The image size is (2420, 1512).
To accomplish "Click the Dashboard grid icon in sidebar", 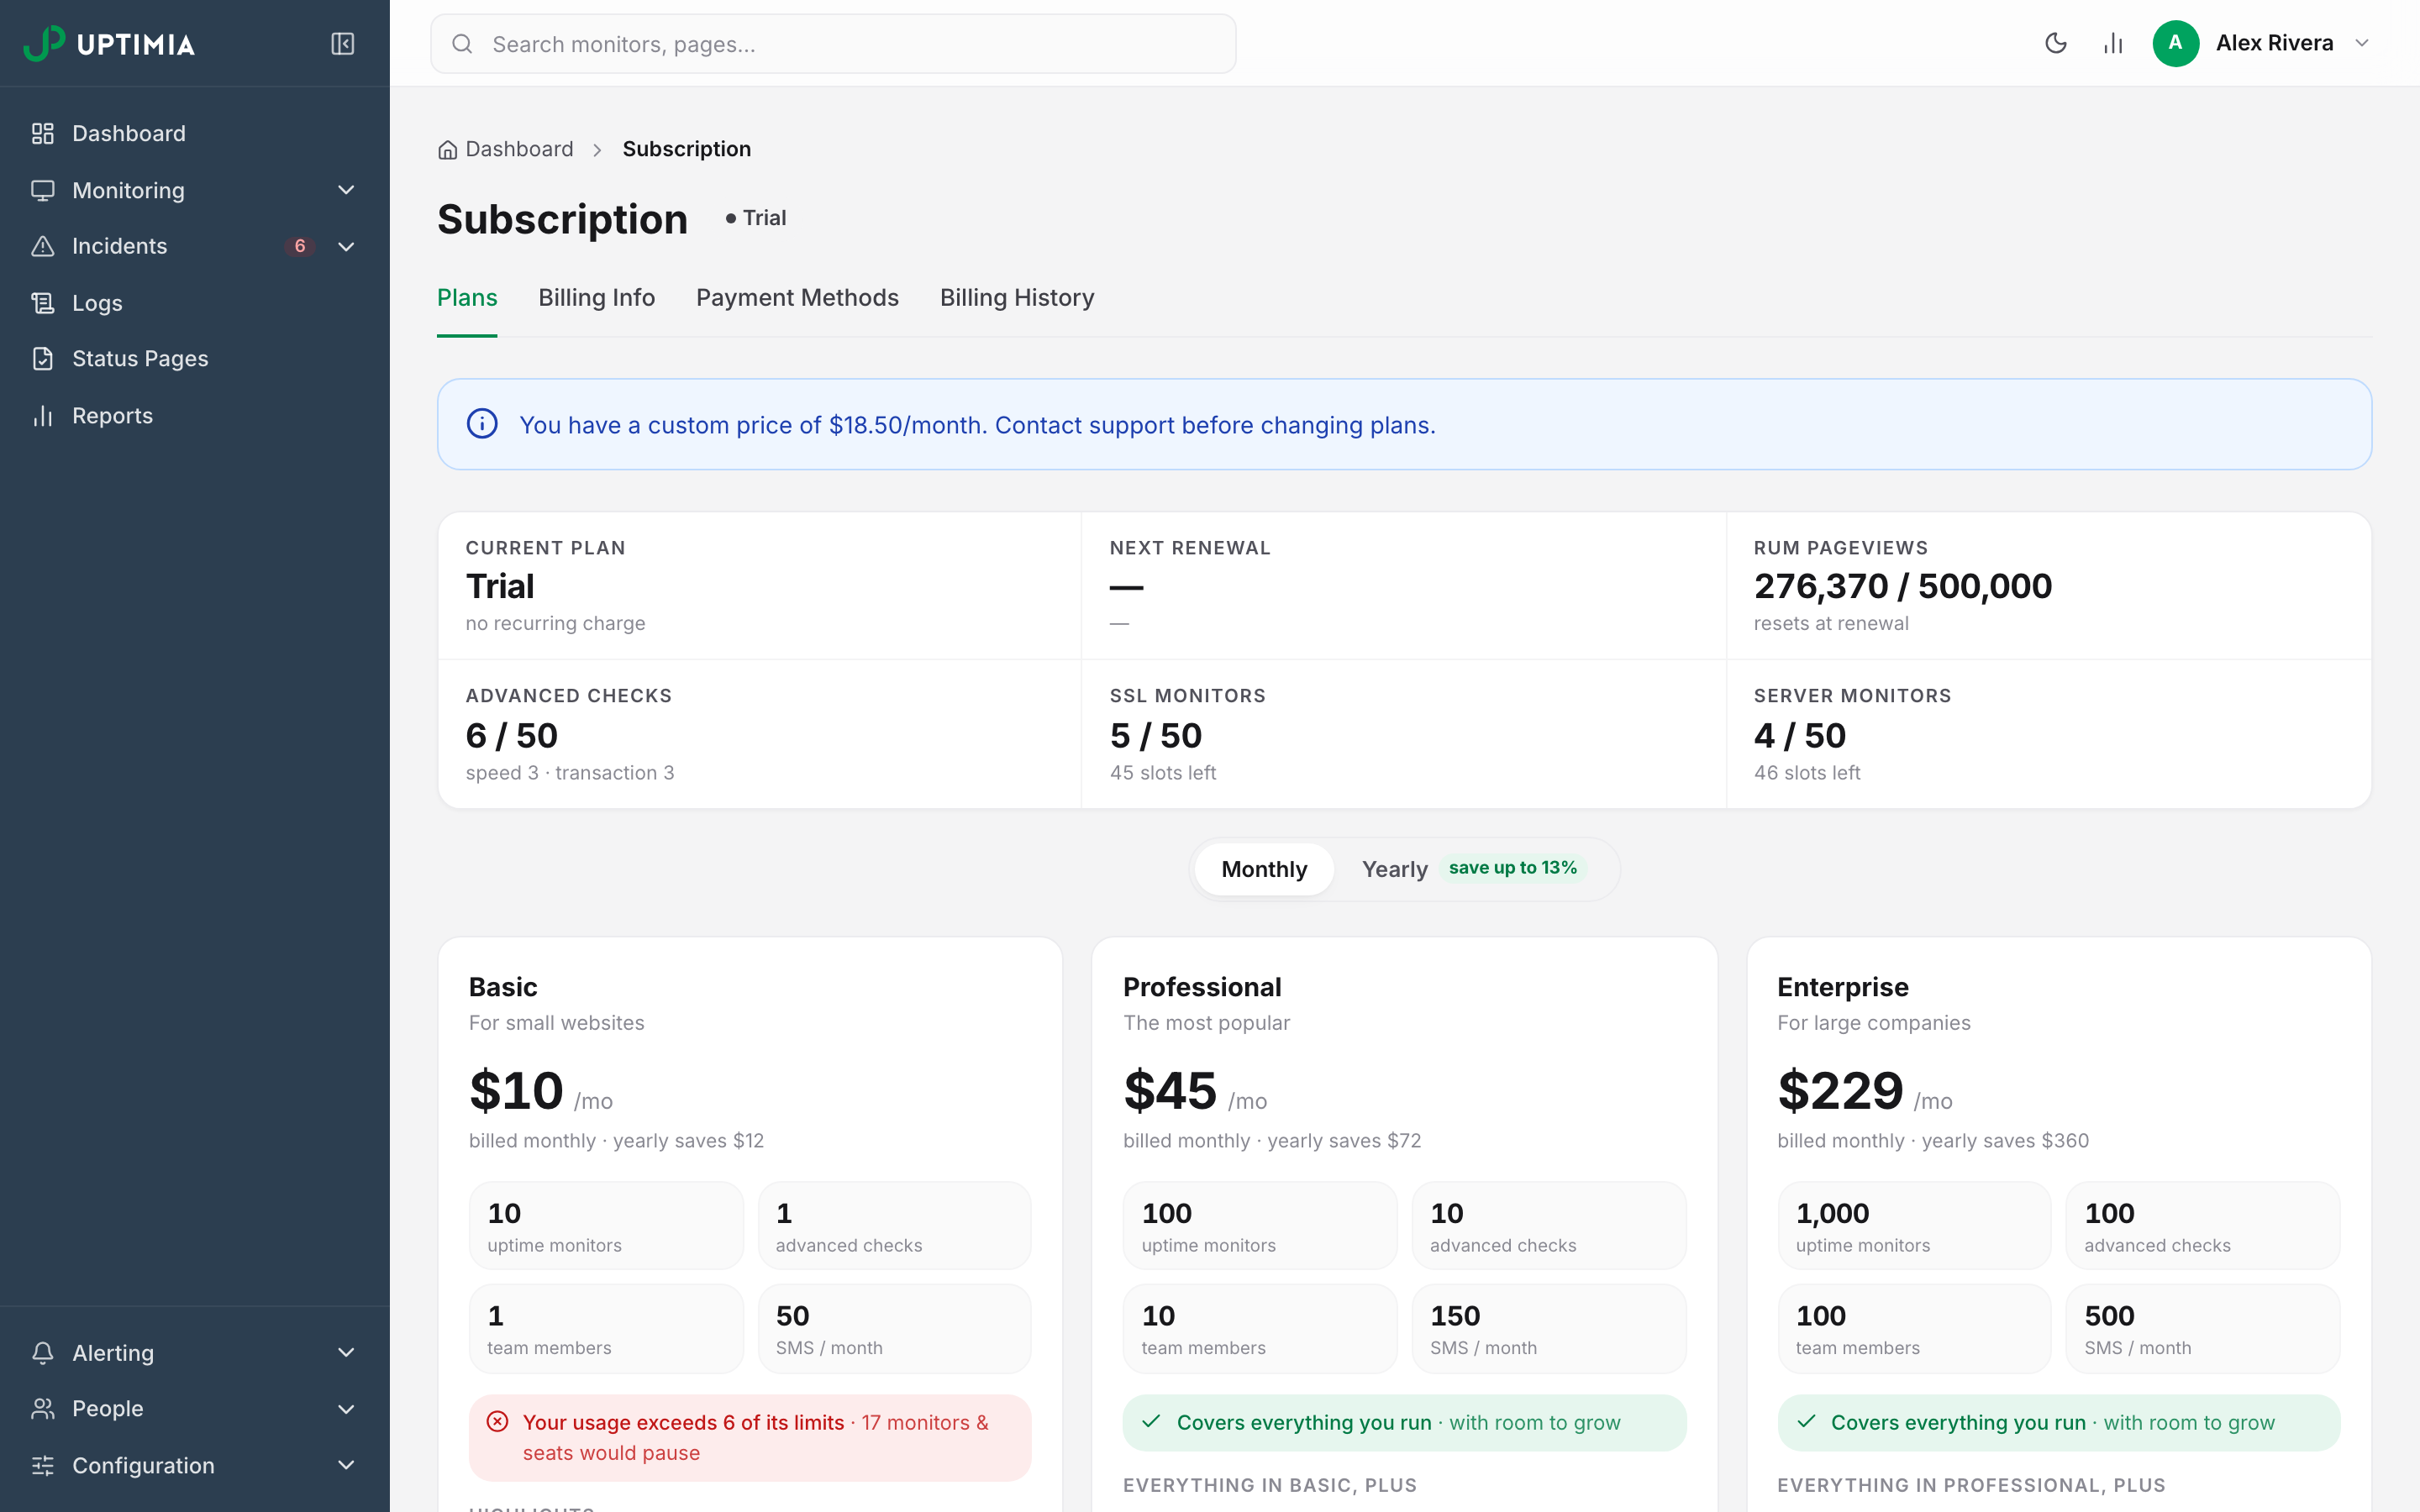I will 43,134.
